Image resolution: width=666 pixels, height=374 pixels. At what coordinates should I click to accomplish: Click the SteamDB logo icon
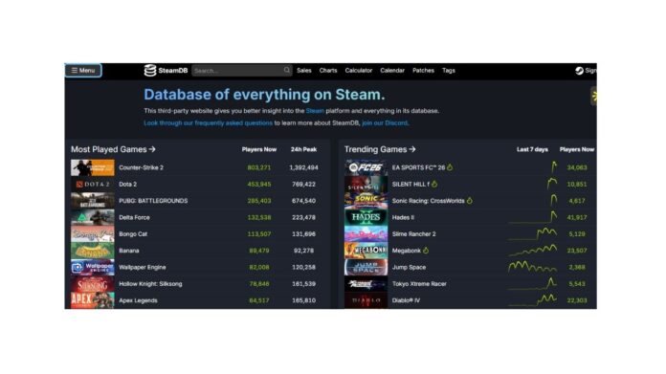[x=150, y=71]
